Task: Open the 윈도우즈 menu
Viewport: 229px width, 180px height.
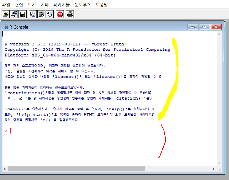Action: 83,5
